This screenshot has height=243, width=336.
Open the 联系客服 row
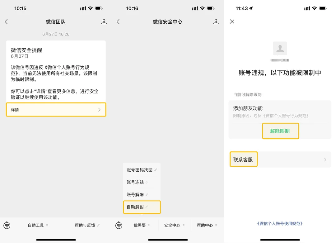tap(280, 160)
